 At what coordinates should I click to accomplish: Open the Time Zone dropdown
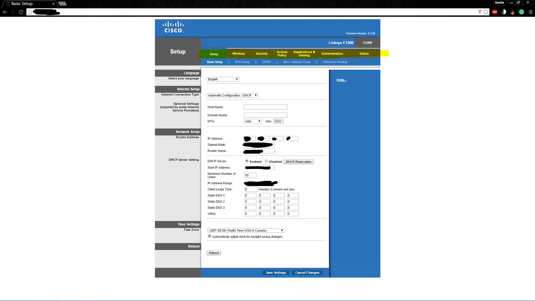246,230
